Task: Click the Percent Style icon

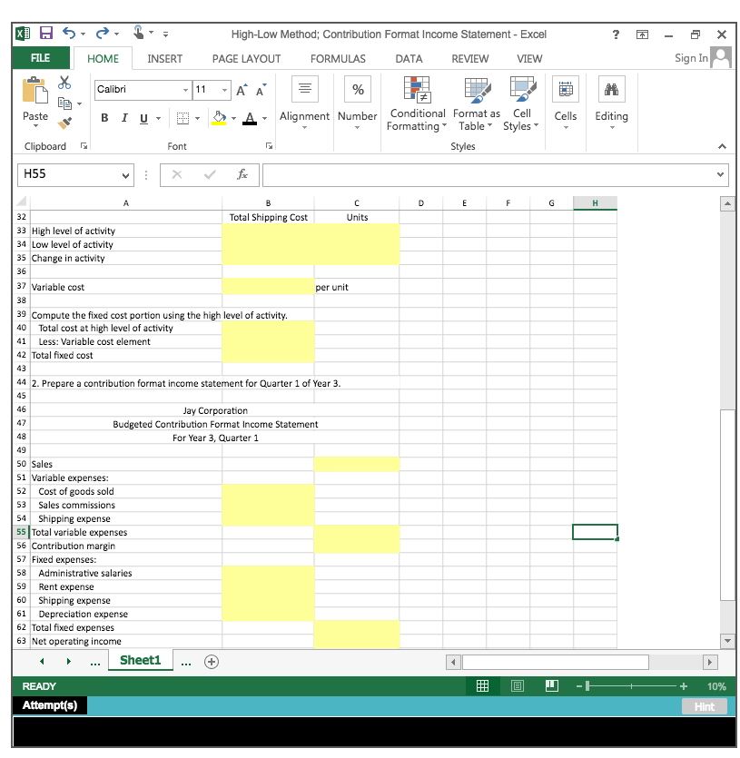Action: click(x=357, y=89)
